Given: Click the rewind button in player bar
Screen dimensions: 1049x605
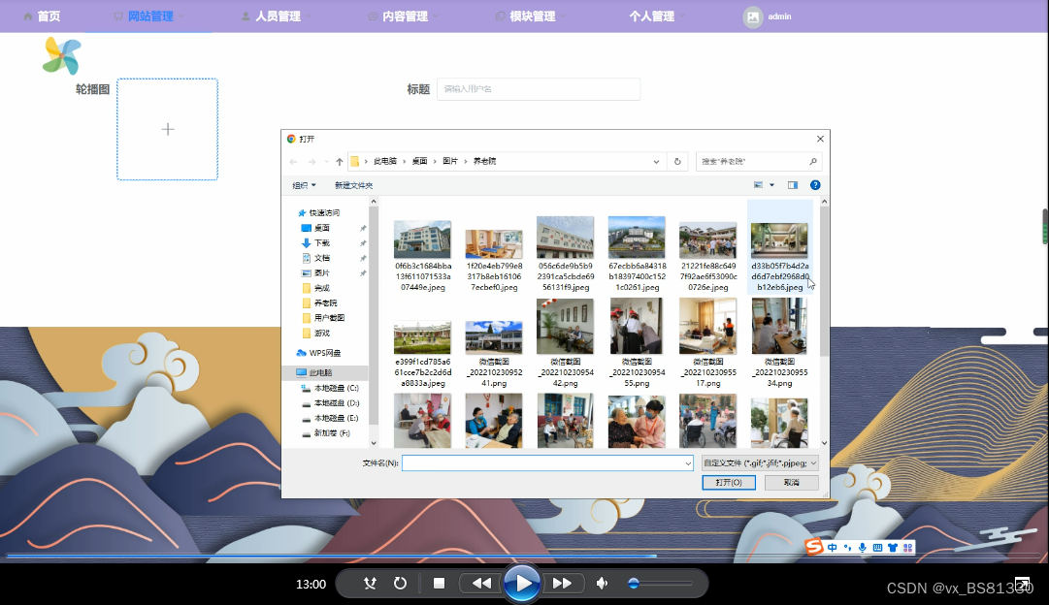Looking at the screenshot, I should point(481,584).
